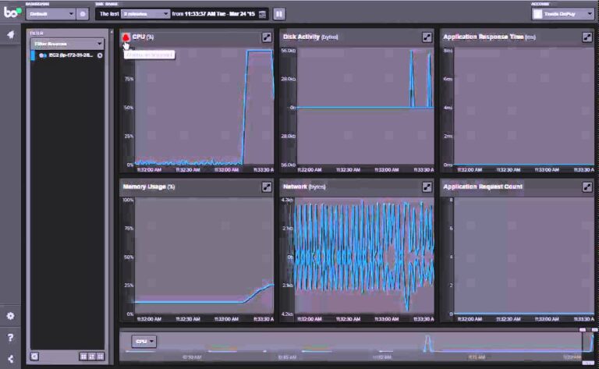This screenshot has height=369, width=599.
Task: Open dashboard settings gear next to Default
Action: click(x=82, y=14)
